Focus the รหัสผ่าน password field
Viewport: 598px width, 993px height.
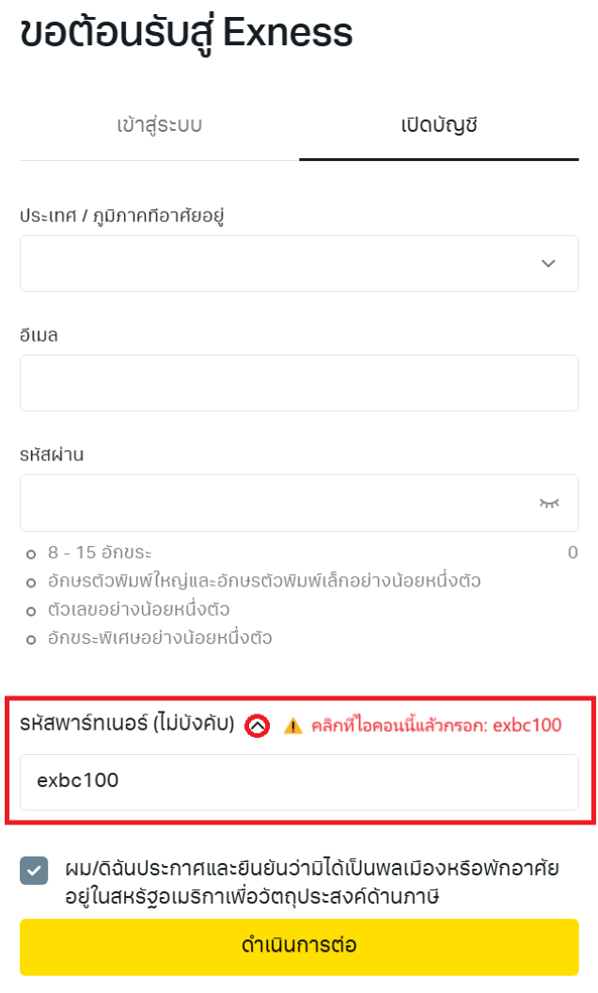[299, 503]
